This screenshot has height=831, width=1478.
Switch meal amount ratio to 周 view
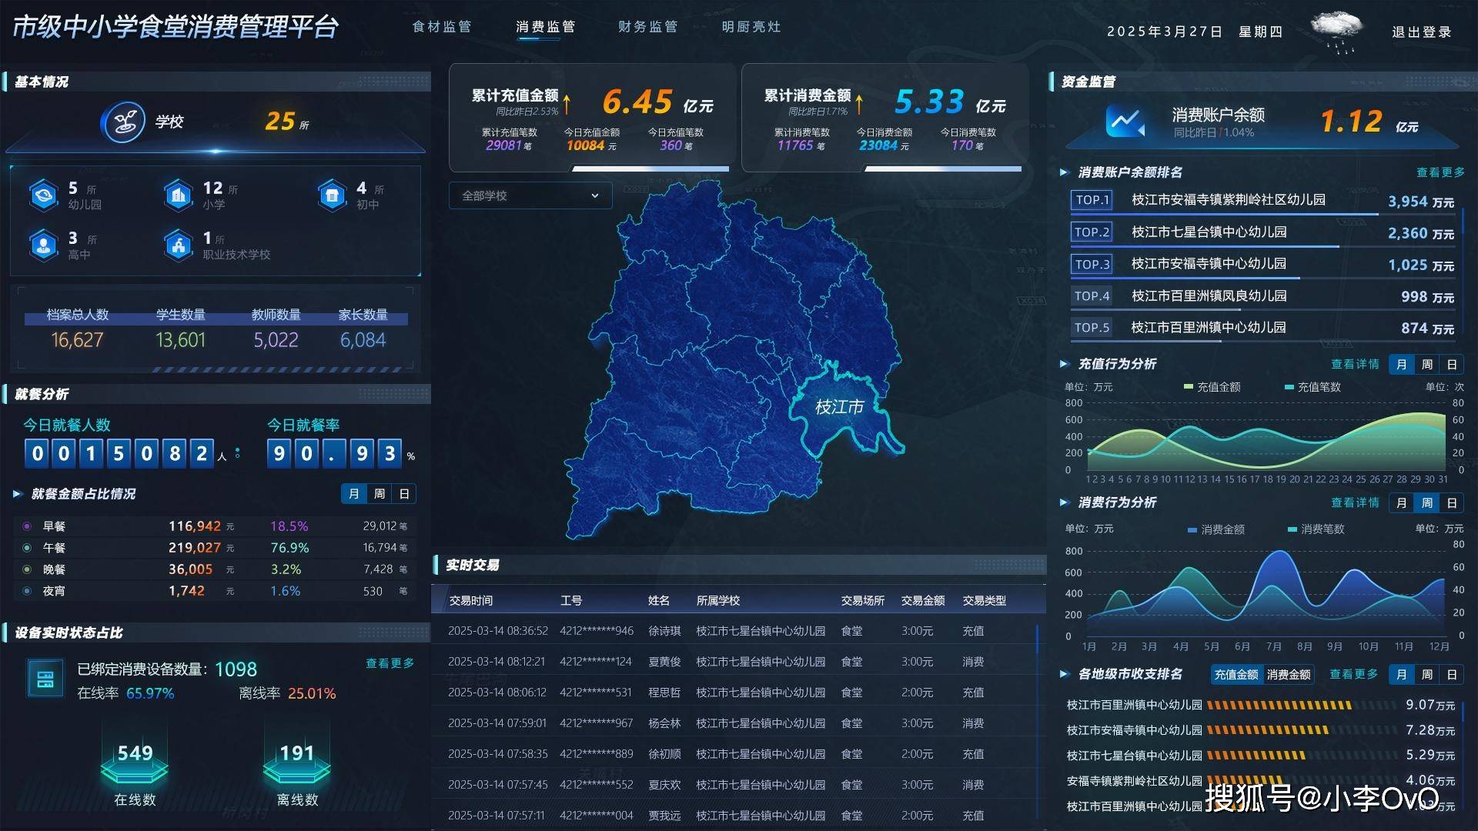379,494
